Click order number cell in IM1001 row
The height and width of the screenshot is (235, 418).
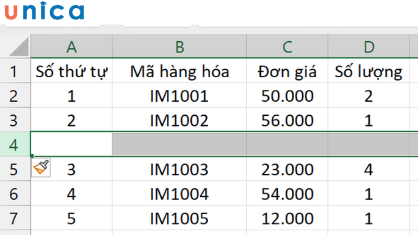point(72,96)
